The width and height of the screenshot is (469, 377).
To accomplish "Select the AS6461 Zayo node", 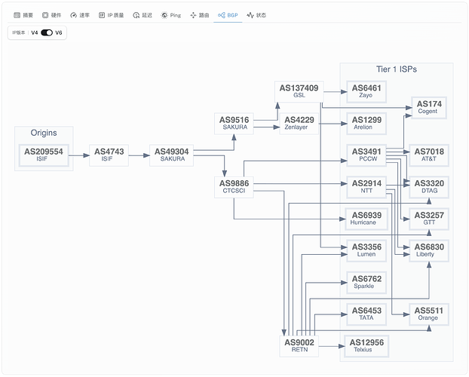I will click(x=366, y=91).
